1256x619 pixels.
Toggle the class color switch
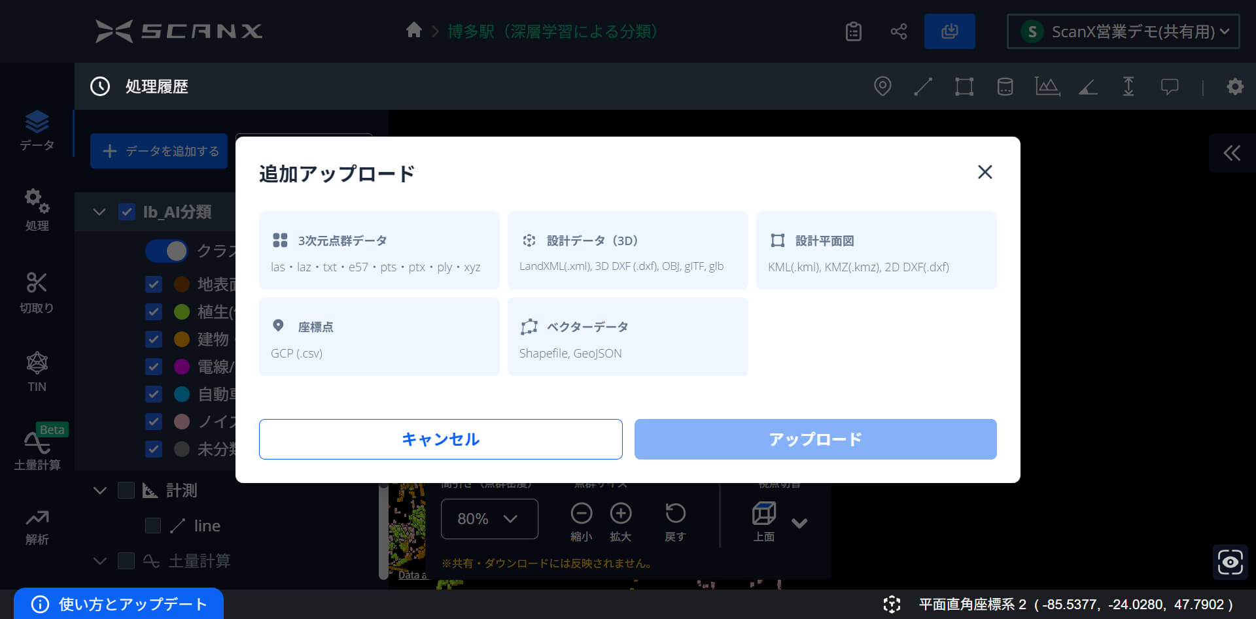click(167, 250)
